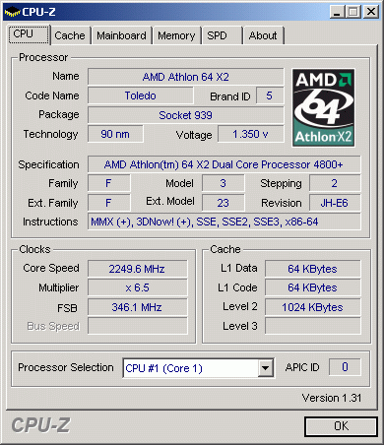Click the Level 2 cache value field
384x445 pixels.
312,307
